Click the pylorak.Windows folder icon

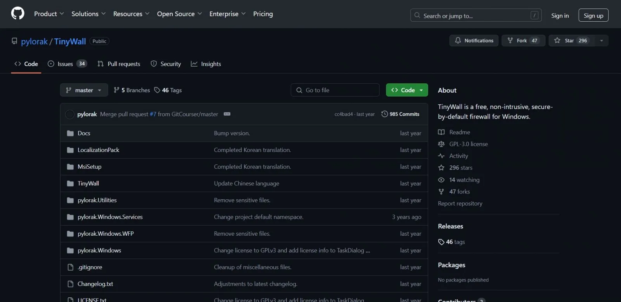(x=70, y=250)
